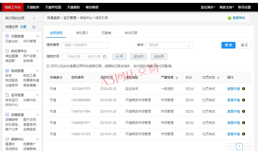Collapse the 物流管理 section chevron
258x151 pixels.
[38, 71]
